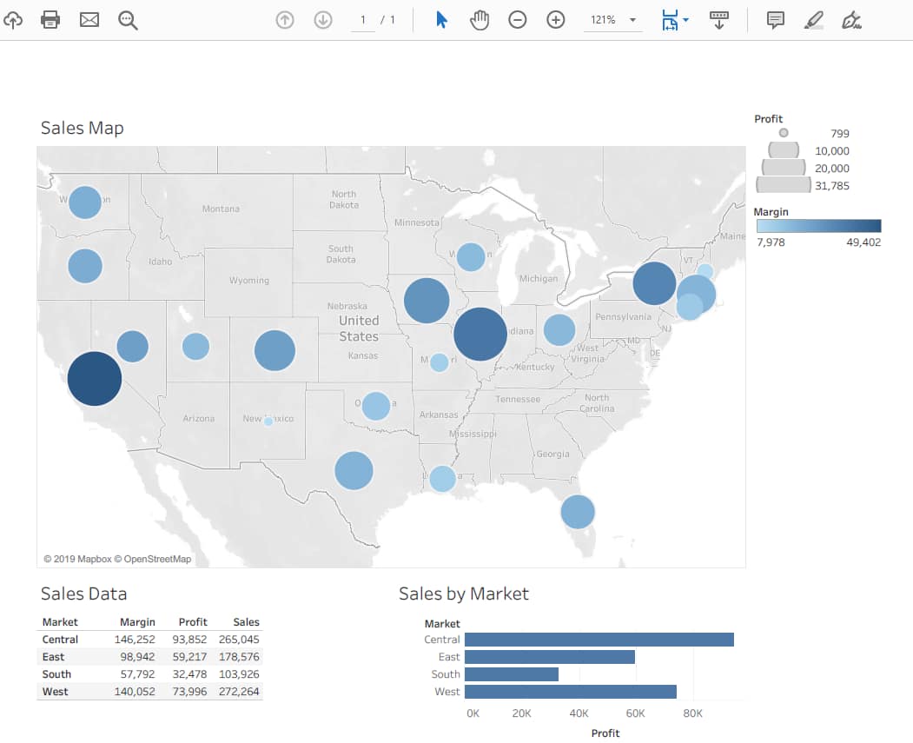Zoom in on the page

(555, 19)
